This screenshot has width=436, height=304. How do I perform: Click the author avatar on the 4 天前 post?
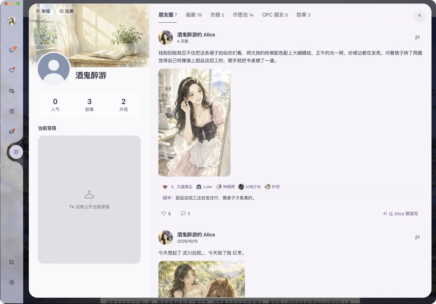[166, 38]
